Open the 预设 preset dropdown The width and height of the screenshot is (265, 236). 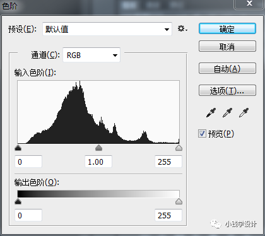pyautogui.click(x=107, y=29)
